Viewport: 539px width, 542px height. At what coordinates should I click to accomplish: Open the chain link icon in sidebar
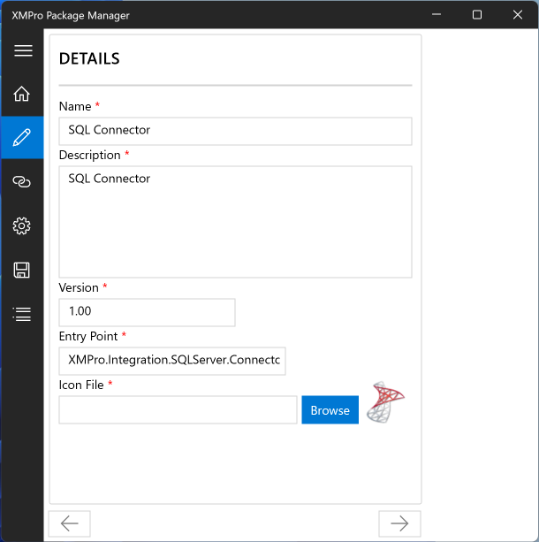tap(22, 181)
